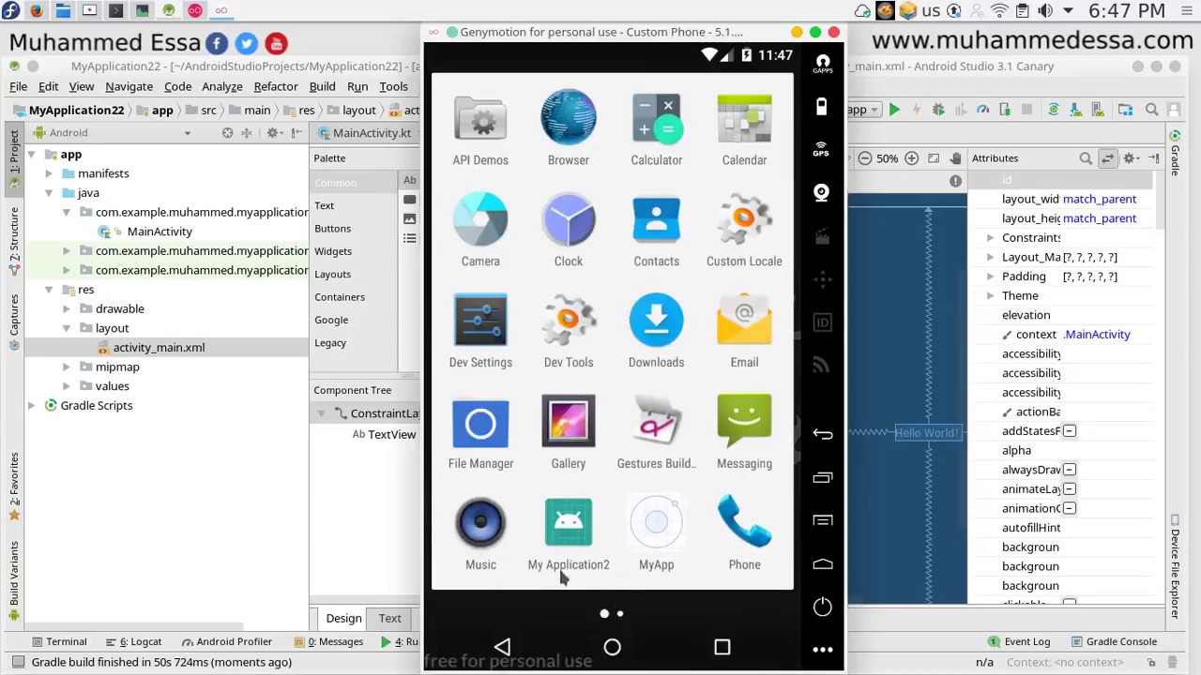The image size is (1201, 675).
Task: Click Genymotion power button
Action: coord(822,606)
